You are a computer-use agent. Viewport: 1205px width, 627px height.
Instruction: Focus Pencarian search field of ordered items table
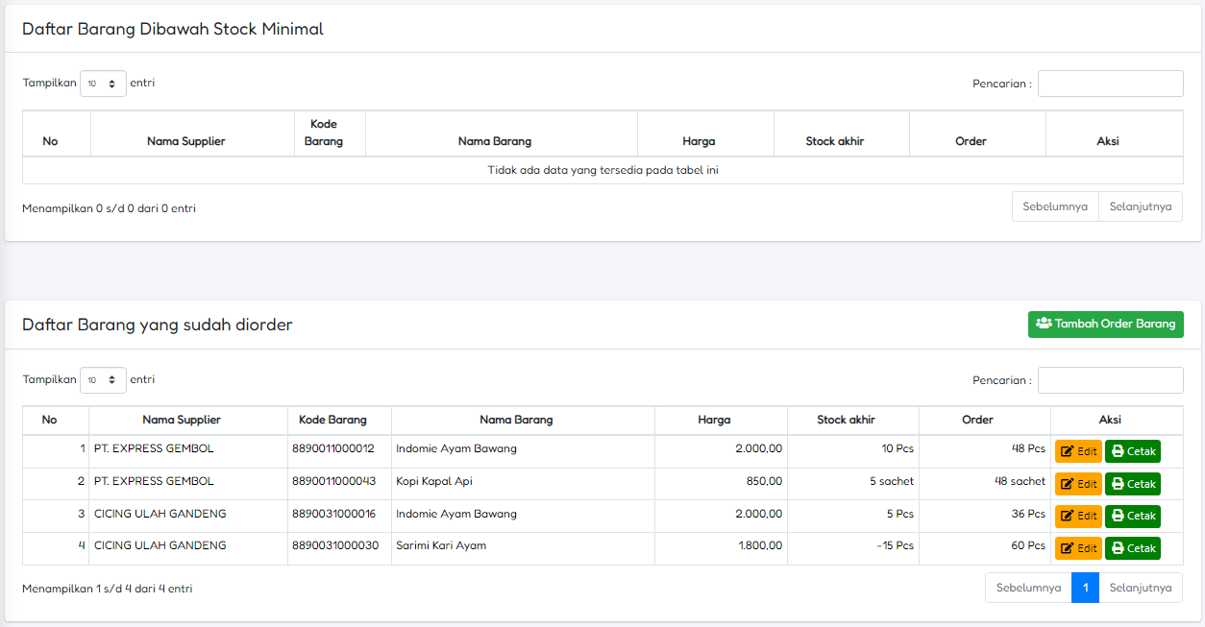click(1110, 380)
